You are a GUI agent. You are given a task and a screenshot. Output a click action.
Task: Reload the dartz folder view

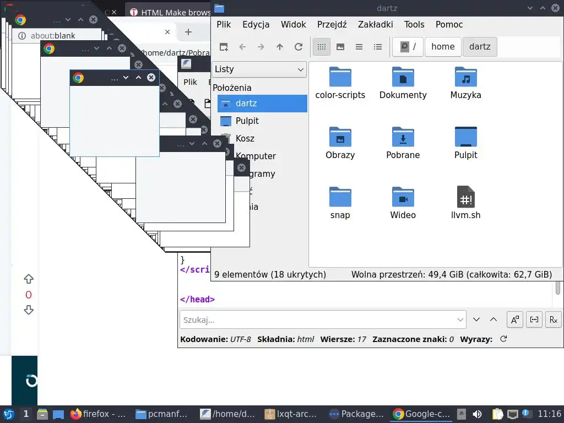[299, 47]
